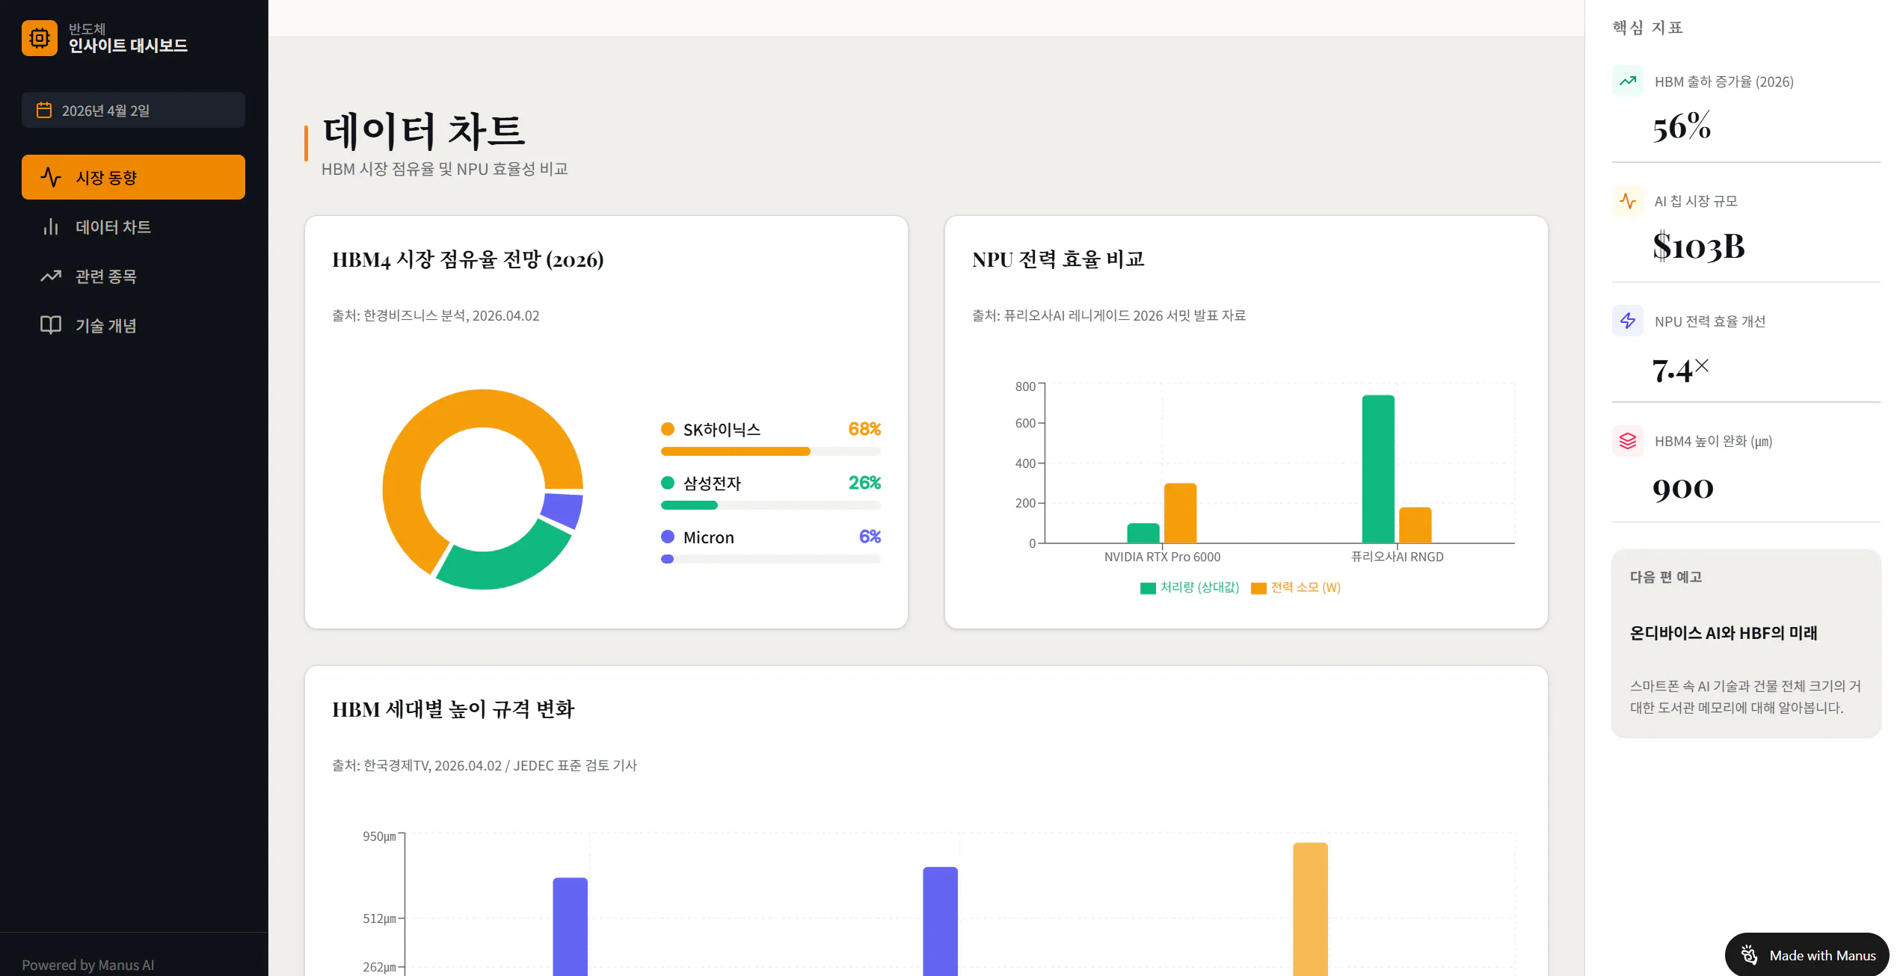
Task: Click the calendar icon beside 2026년 4월 2일
Action: (44, 111)
